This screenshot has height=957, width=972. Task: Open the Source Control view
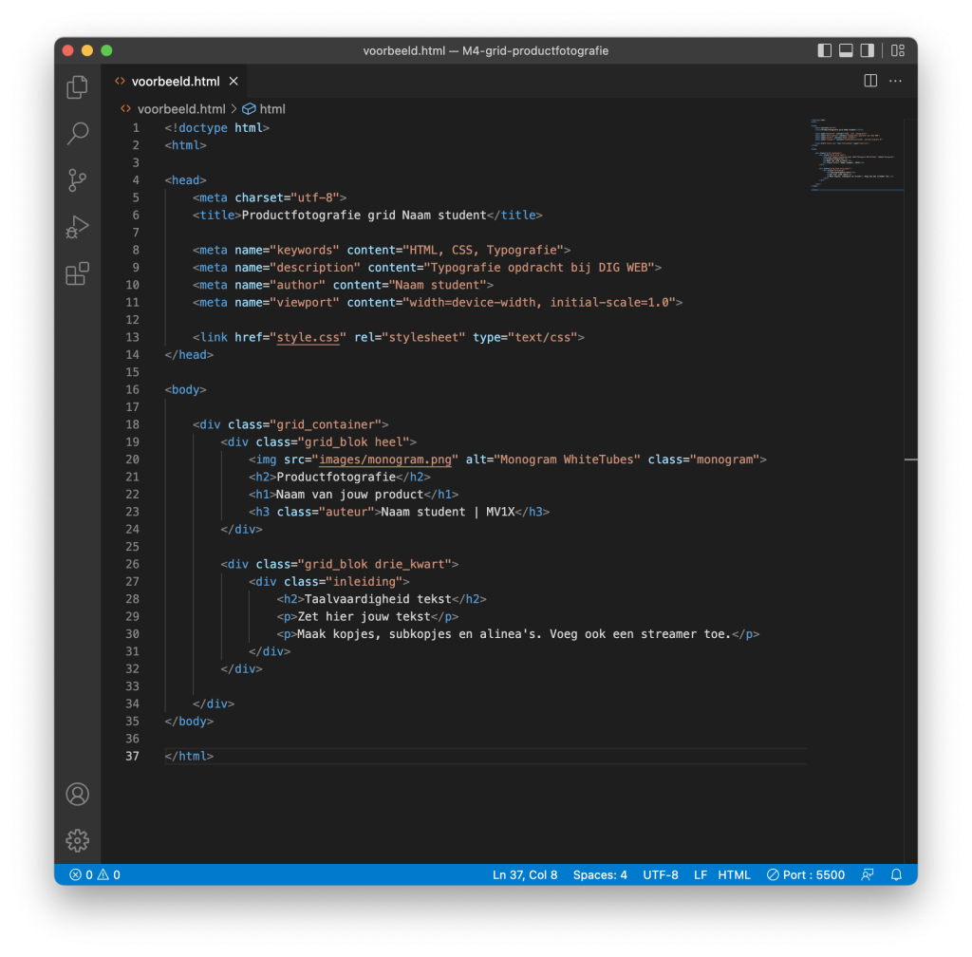tap(78, 180)
